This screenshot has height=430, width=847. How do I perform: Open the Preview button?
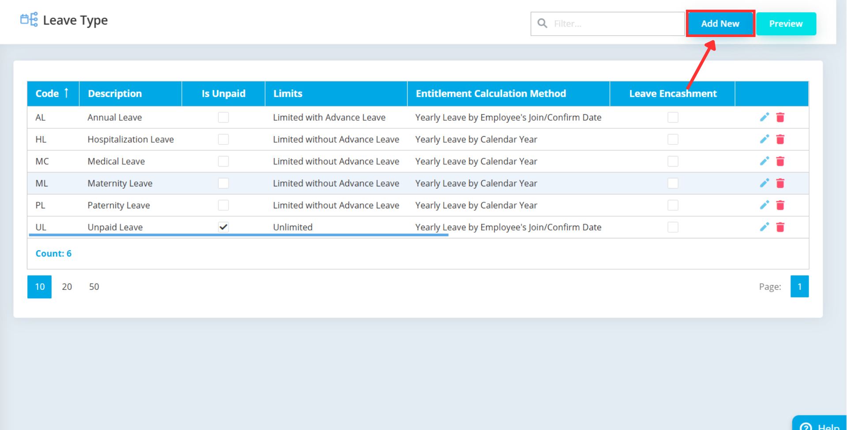pyautogui.click(x=786, y=24)
